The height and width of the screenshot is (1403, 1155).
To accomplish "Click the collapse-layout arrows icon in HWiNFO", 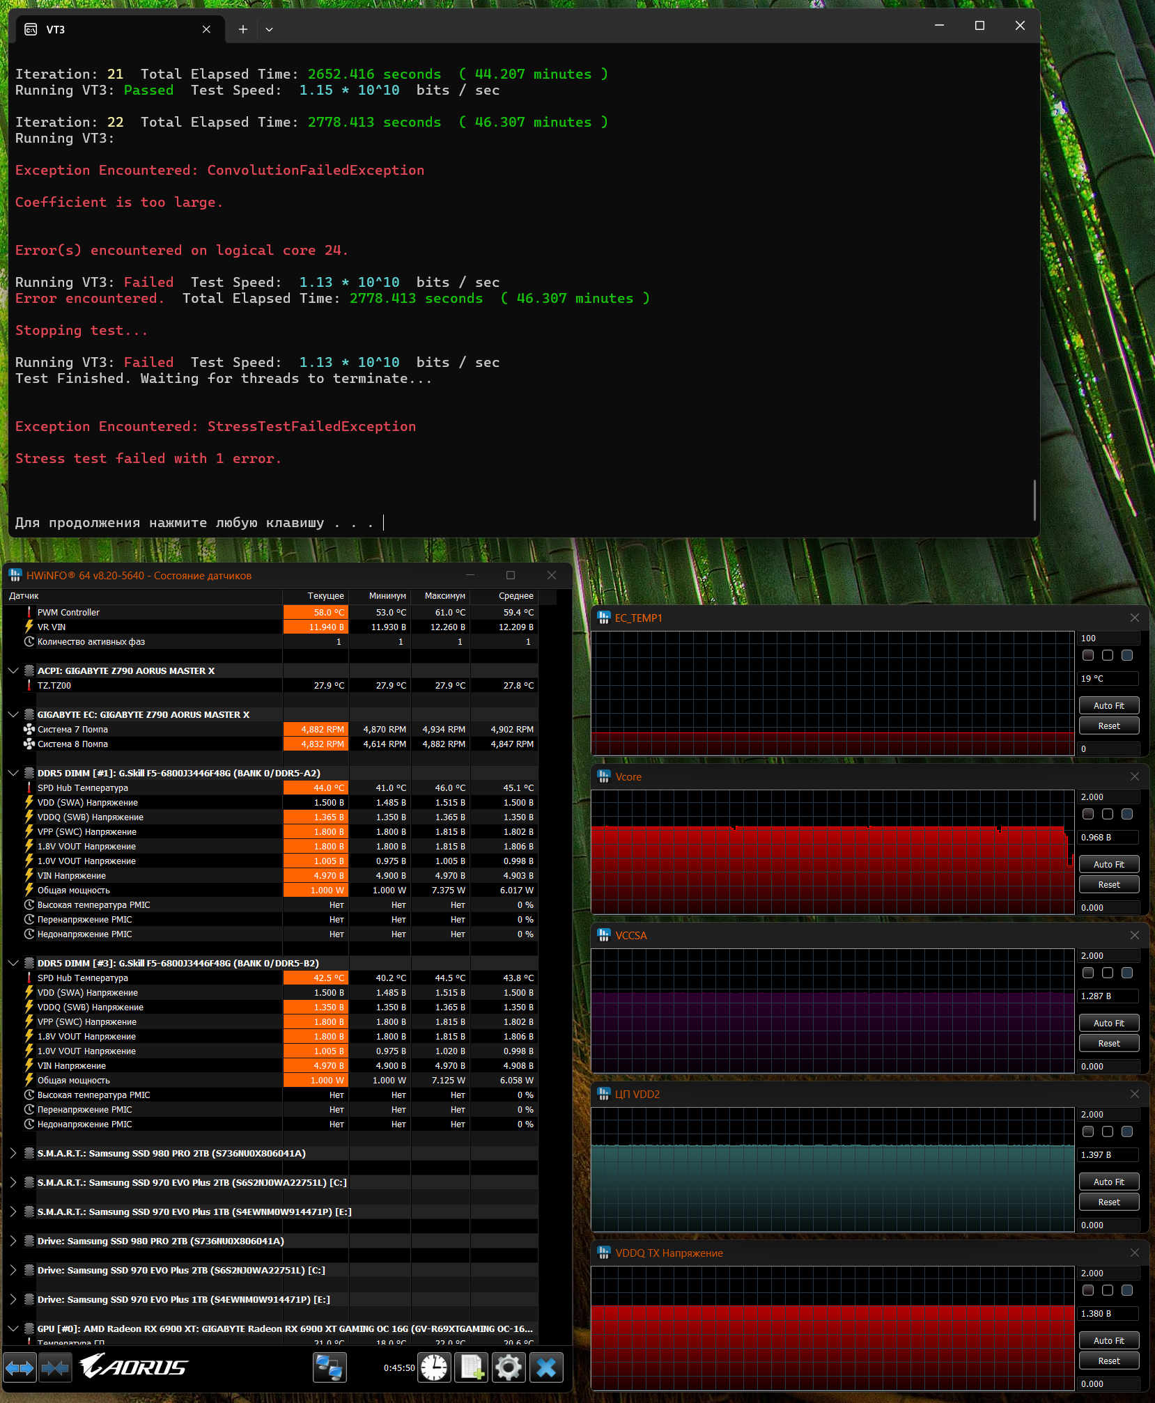I will [55, 1368].
